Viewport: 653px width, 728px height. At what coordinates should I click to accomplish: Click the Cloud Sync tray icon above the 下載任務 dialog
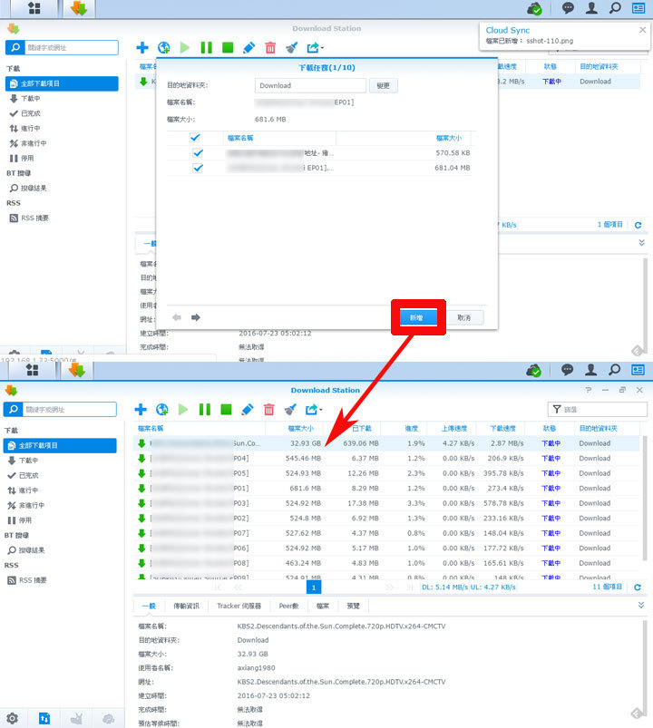pos(534,8)
